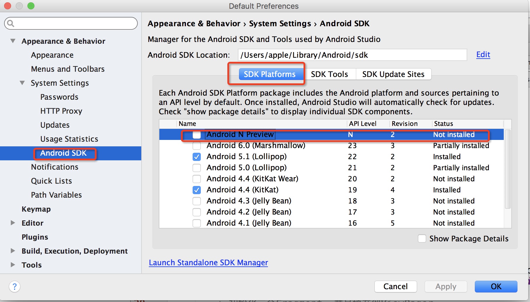Collapse the Appearance & Behavior tree node
This screenshot has height=302, width=530.
[13, 41]
